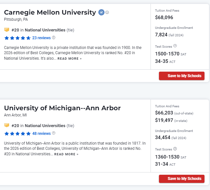Click University of Michigan's ranking badge icon

point(7,125)
